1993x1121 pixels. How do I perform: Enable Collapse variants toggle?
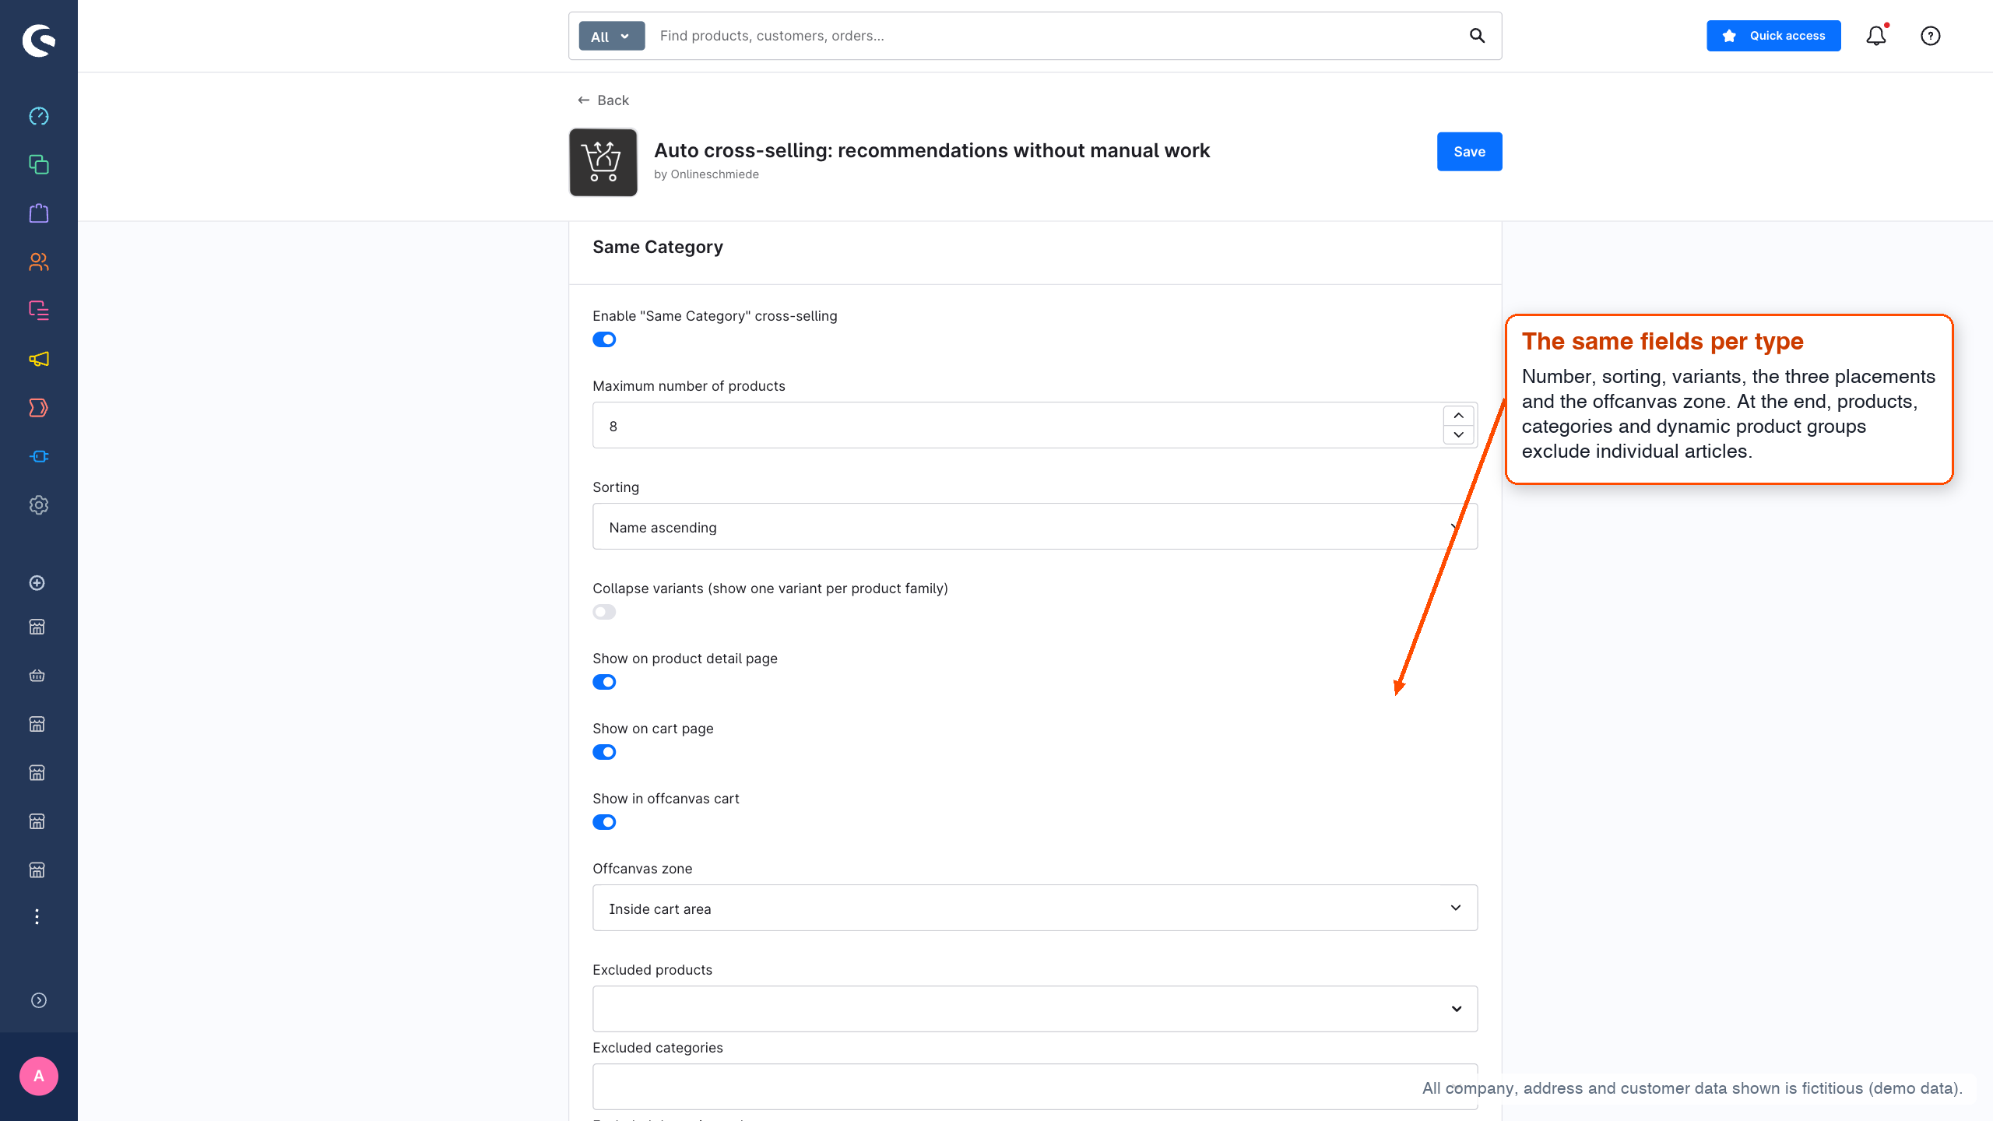604,612
